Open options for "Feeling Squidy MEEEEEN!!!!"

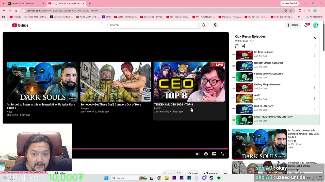pos(315,77)
